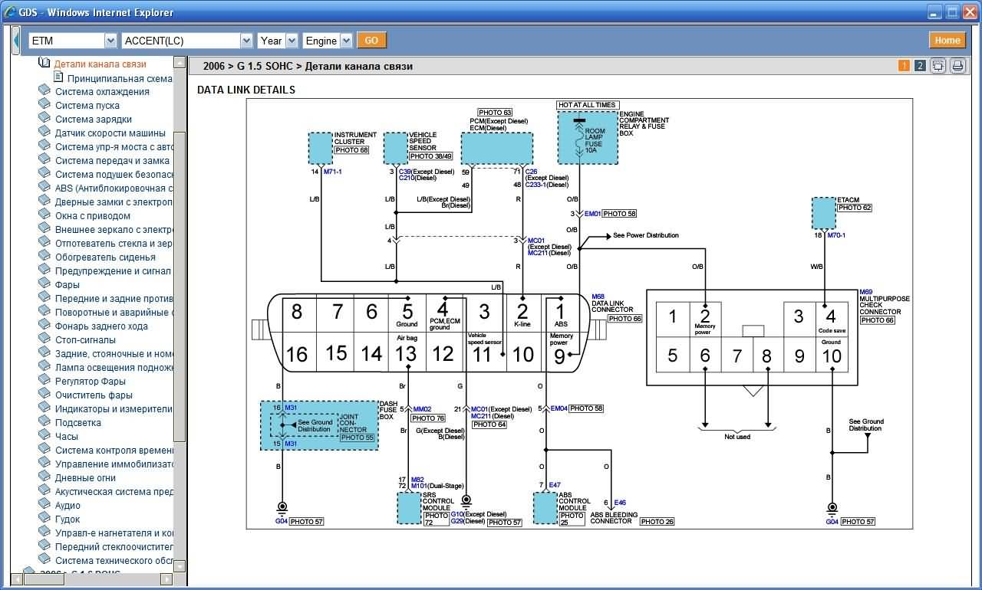Image resolution: width=982 pixels, height=590 pixels.
Task: Click the orange Home button
Action: click(947, 41)
